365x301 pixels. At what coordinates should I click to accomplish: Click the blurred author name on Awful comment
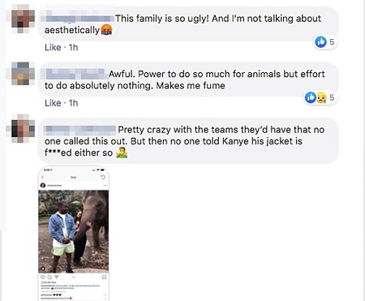[75, 74]
